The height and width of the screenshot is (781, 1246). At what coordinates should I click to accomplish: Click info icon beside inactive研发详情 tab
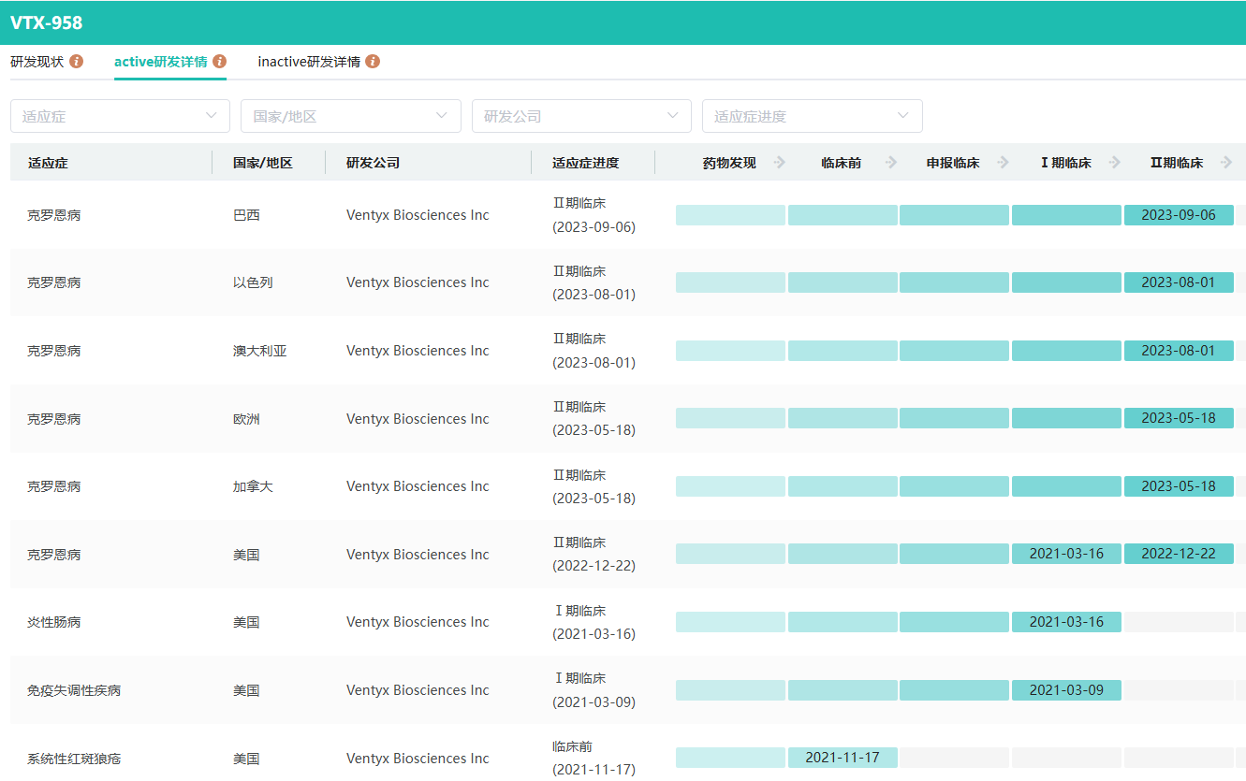[x=373, y=62]
